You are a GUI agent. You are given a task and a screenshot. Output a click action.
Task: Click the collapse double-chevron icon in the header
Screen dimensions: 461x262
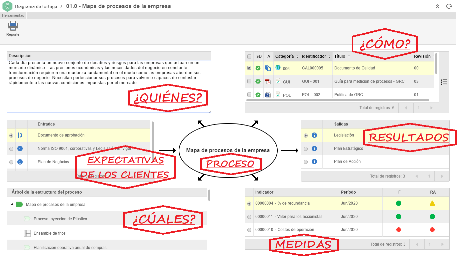[438, 6]
